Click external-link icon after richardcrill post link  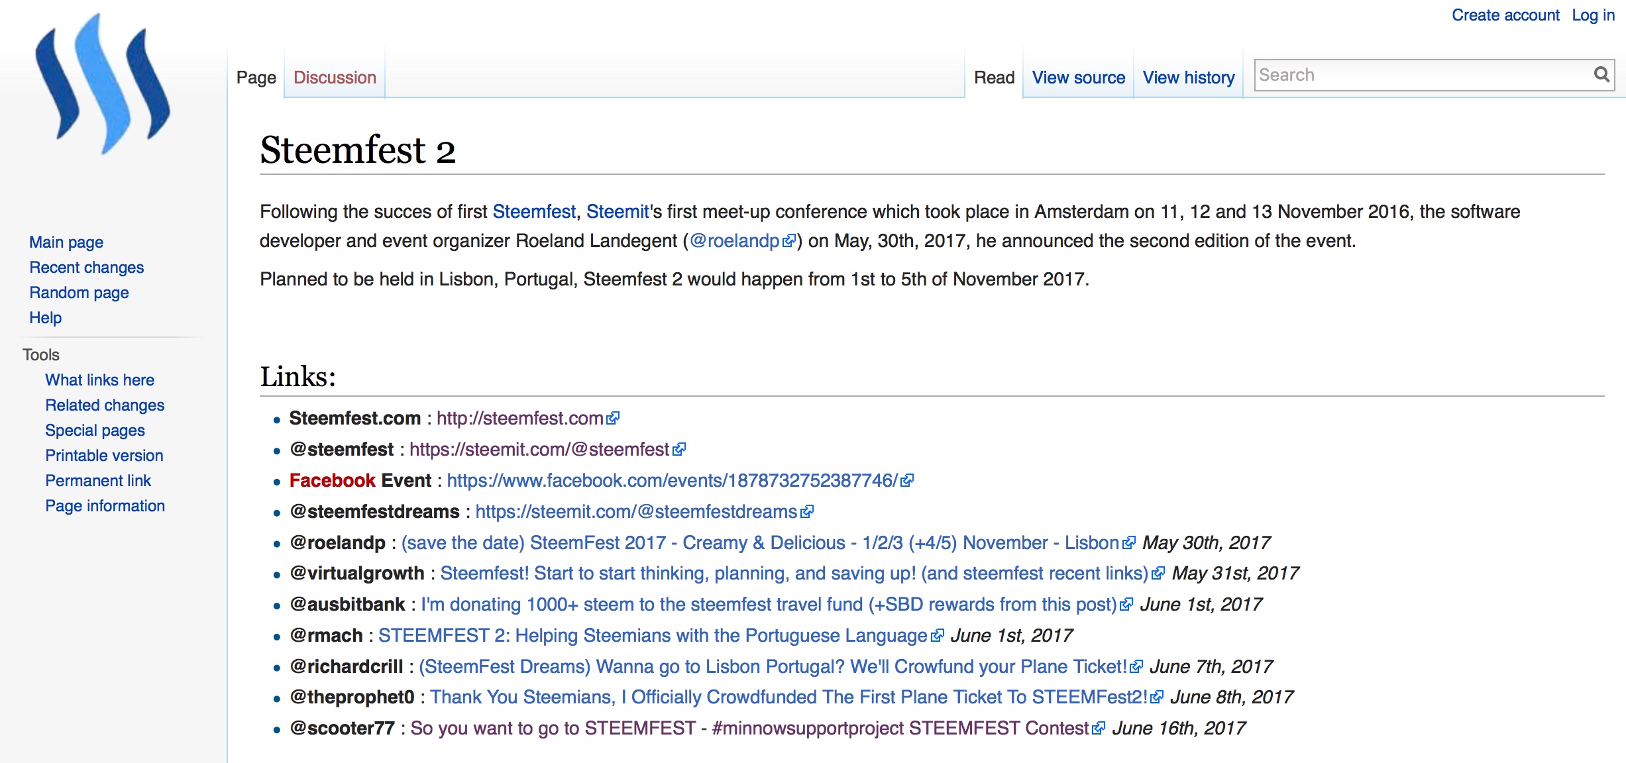click(x=1136, y=668)
